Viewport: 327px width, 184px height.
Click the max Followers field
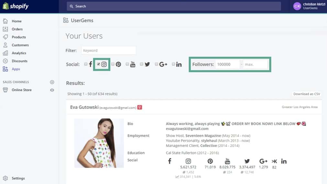(255, 64)
